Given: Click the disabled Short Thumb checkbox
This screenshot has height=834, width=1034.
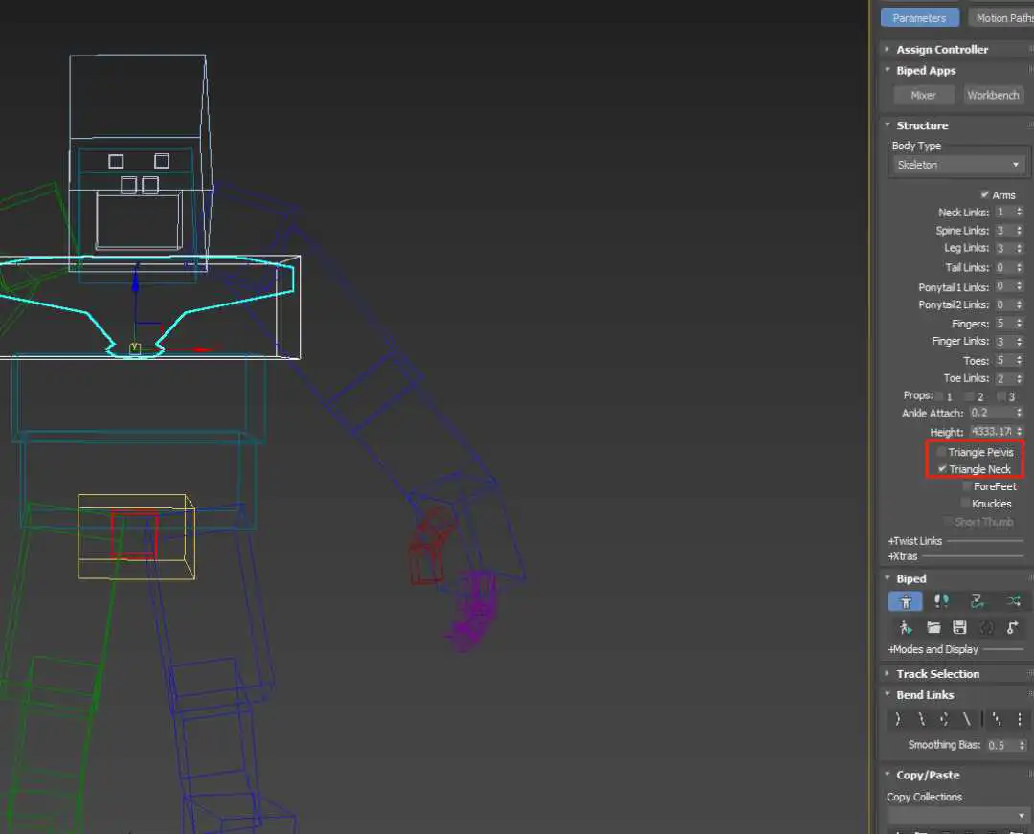Looking at the screenshot, I should coord(948,522).
